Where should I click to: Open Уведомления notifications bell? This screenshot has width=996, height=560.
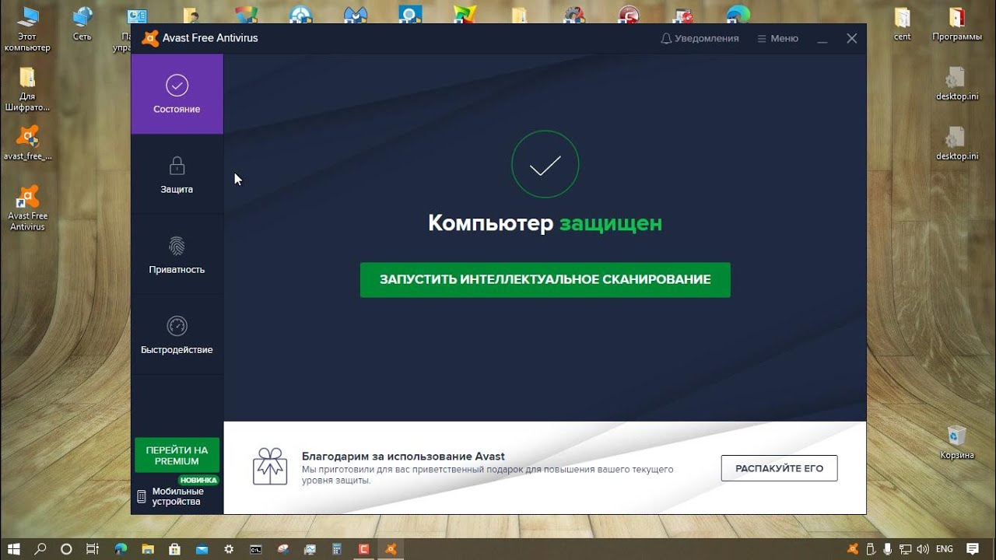(700, 38)
